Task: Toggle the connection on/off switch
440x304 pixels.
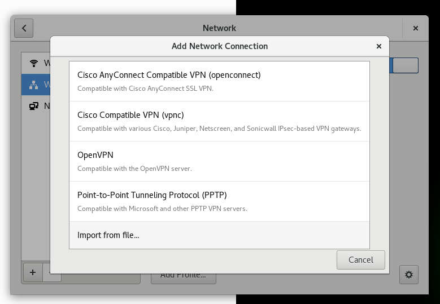Action: [404, 65]
